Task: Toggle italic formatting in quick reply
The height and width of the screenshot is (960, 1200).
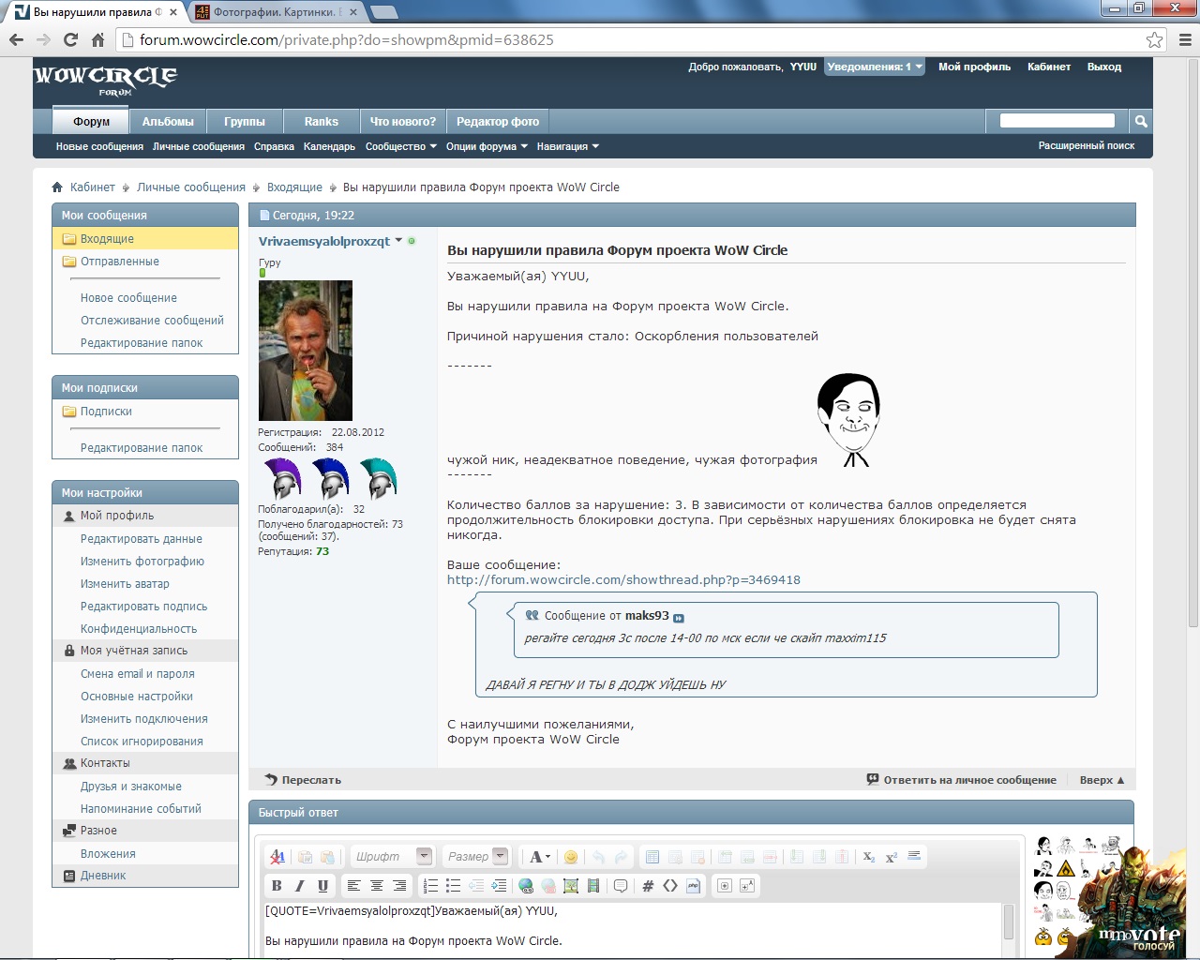Action: click(x=300, y=886)
